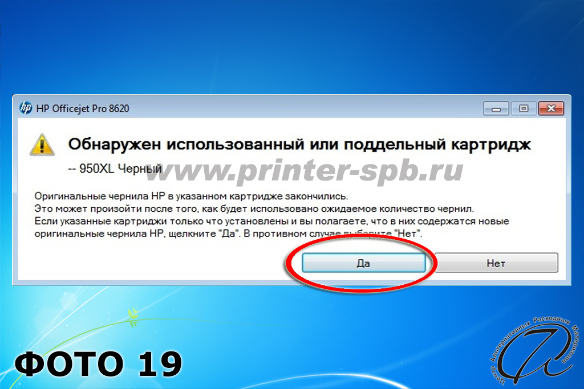Choose the "Нет" button
The width and height of the screenshot is (584, 389).
[496, 263]
